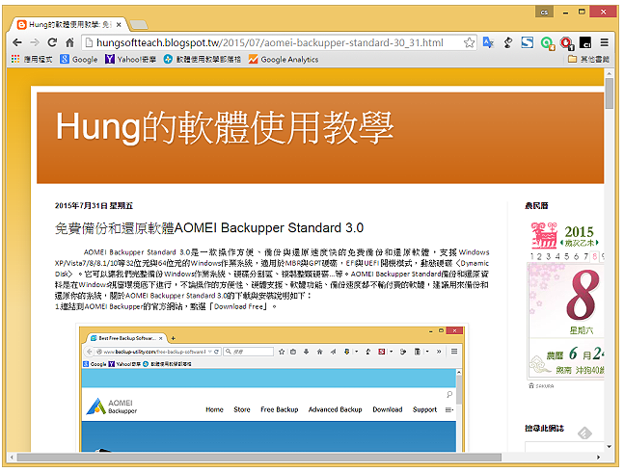
Task: Click the address bar URL
Action: click(x=270, y=42)
